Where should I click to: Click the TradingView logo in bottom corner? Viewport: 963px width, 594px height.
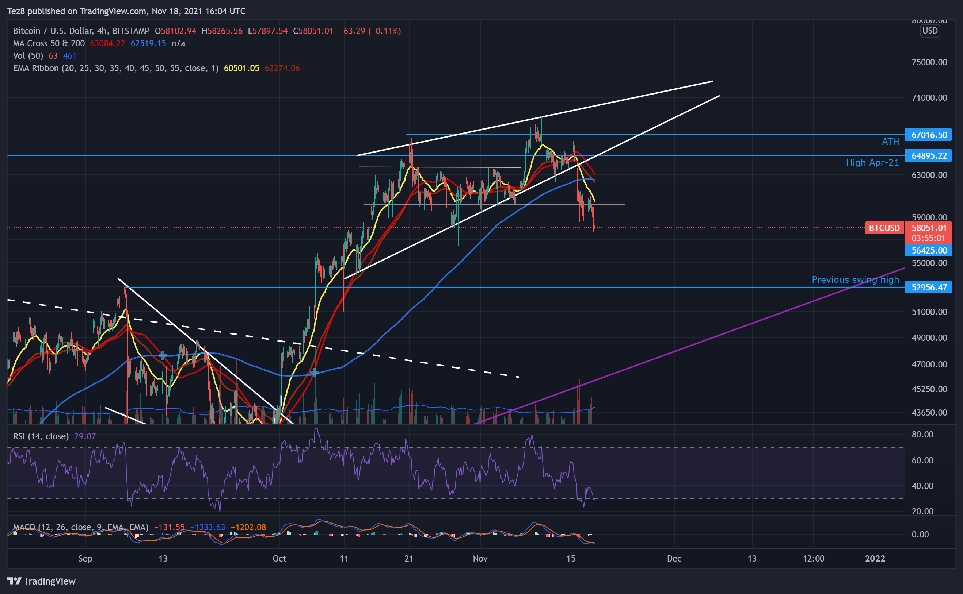tap(41, 581)
